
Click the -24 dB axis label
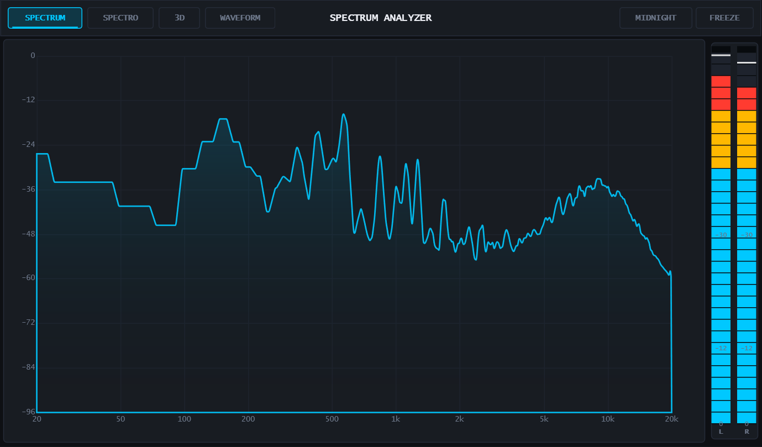point(28,145)
